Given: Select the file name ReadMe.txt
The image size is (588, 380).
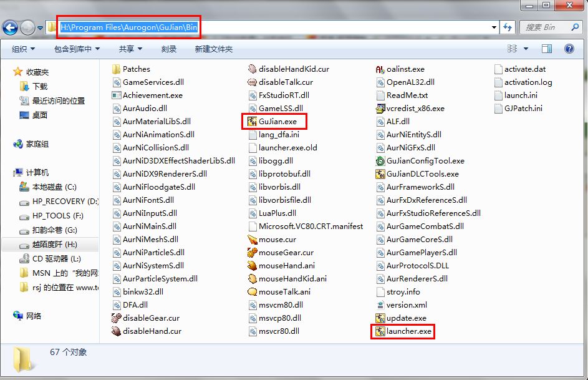Looking at the screenshot, I should pyautogui.click(x=407, y=95).
